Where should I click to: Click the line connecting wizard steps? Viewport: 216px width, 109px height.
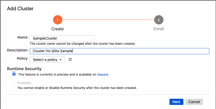tap(108, 20)
